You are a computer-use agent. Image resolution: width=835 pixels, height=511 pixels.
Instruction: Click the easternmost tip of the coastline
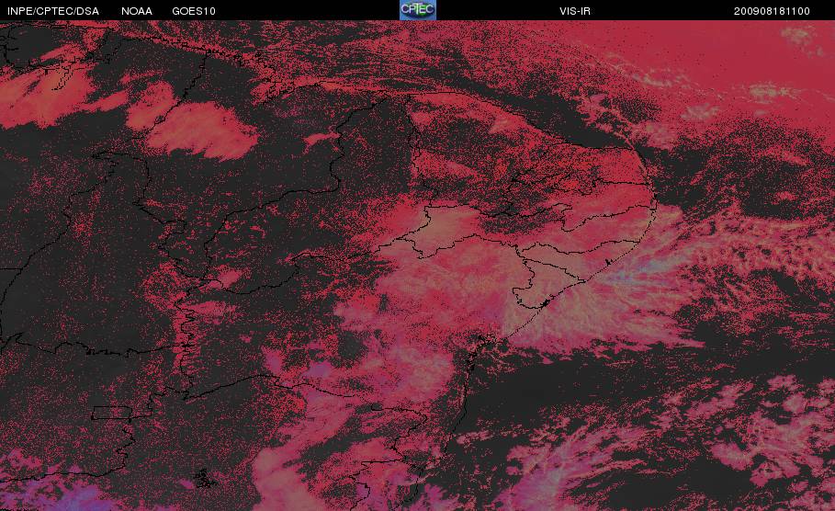click(x=656, y=203)
